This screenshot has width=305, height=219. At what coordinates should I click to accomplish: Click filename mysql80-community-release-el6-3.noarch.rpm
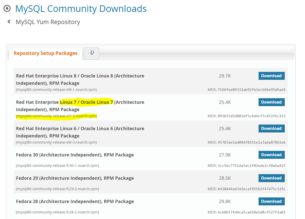coord(56,142)
